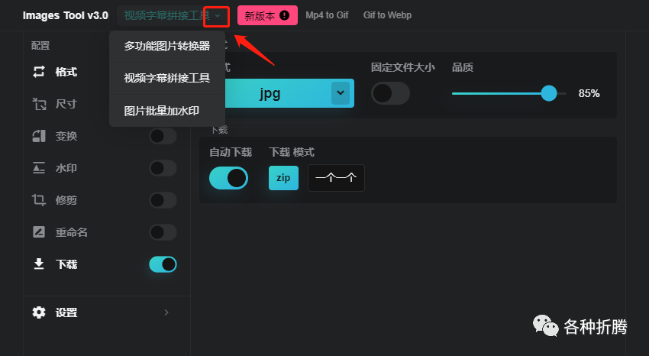649x356 pixels.
Task: Click the 新版本 new version button
Action: (266, 15)
